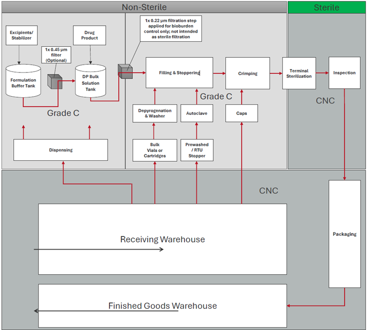This screenshot has width=367, height=330.
Task: Select the Crimping process box
Action: (247, 73)
